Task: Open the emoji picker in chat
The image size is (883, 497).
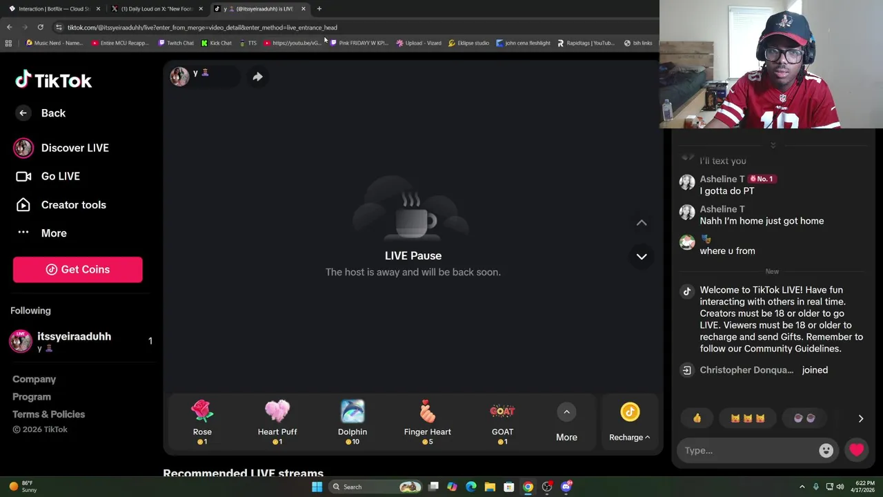Action: 826,451
